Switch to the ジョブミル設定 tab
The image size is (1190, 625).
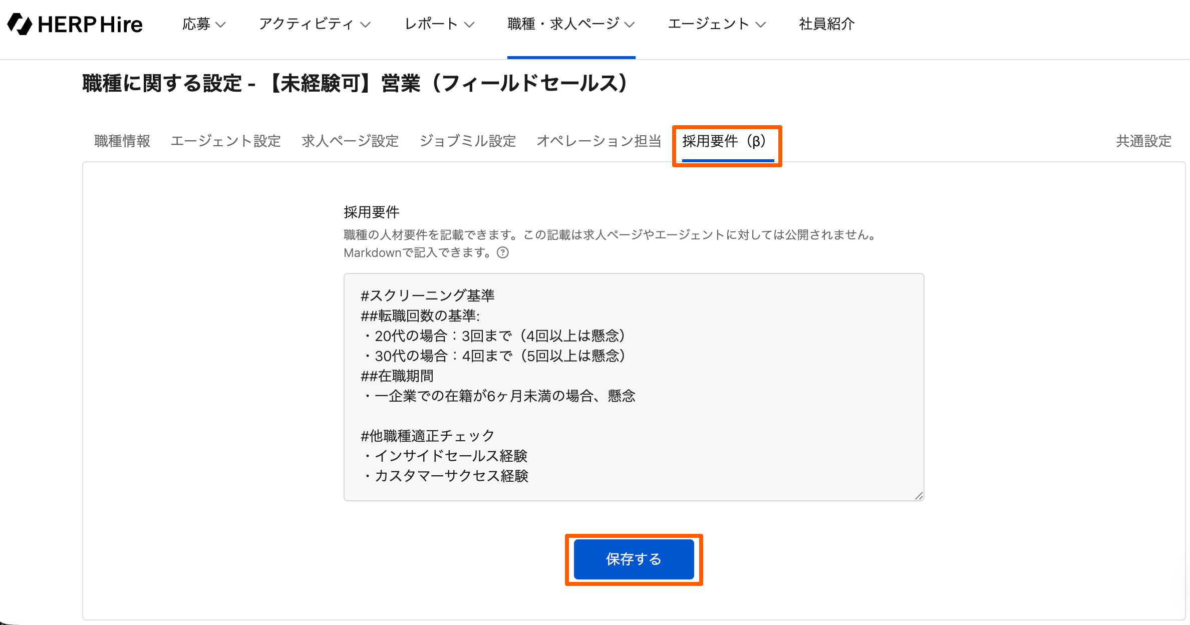point(468,141)
